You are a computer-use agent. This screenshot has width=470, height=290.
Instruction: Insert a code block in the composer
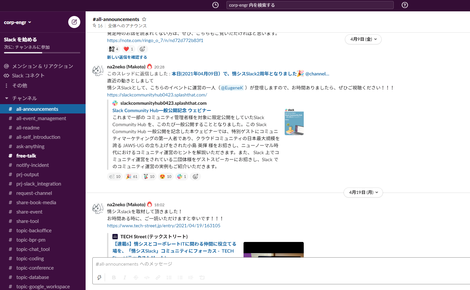[202, 277]
